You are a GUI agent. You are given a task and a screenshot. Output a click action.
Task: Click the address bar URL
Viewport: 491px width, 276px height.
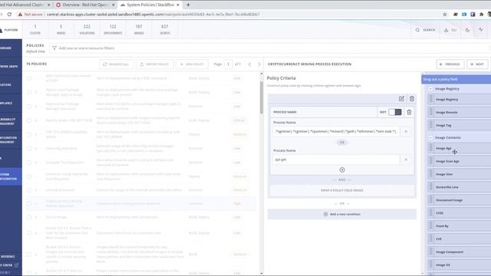tap(153, 15)
